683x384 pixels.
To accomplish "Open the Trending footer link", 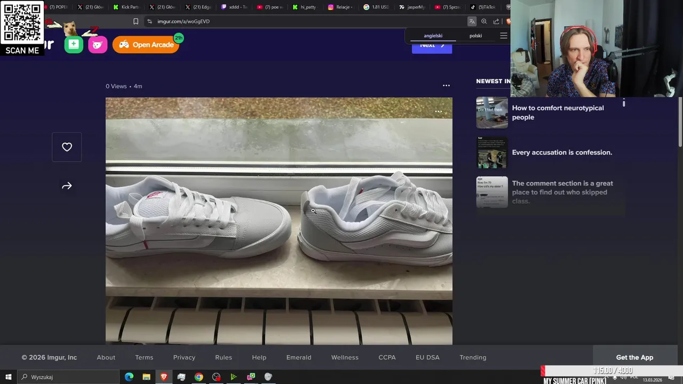I will [x=473, y=357].
